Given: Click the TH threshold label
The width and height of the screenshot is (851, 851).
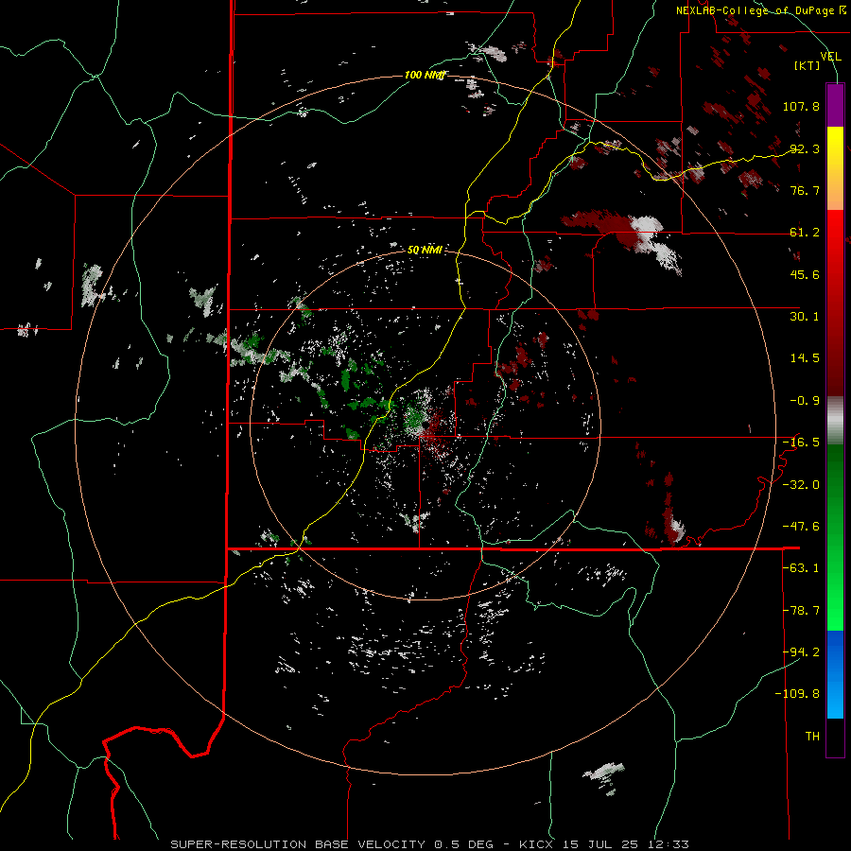Looking at the screenshot, I should tap(812, 736).
